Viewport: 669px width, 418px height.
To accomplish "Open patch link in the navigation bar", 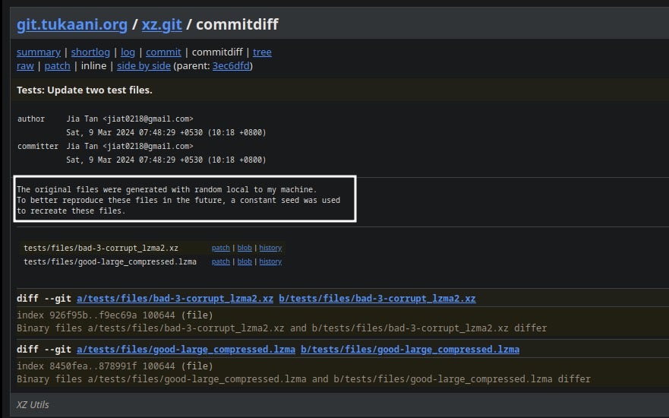I will [x=57, y=66].
